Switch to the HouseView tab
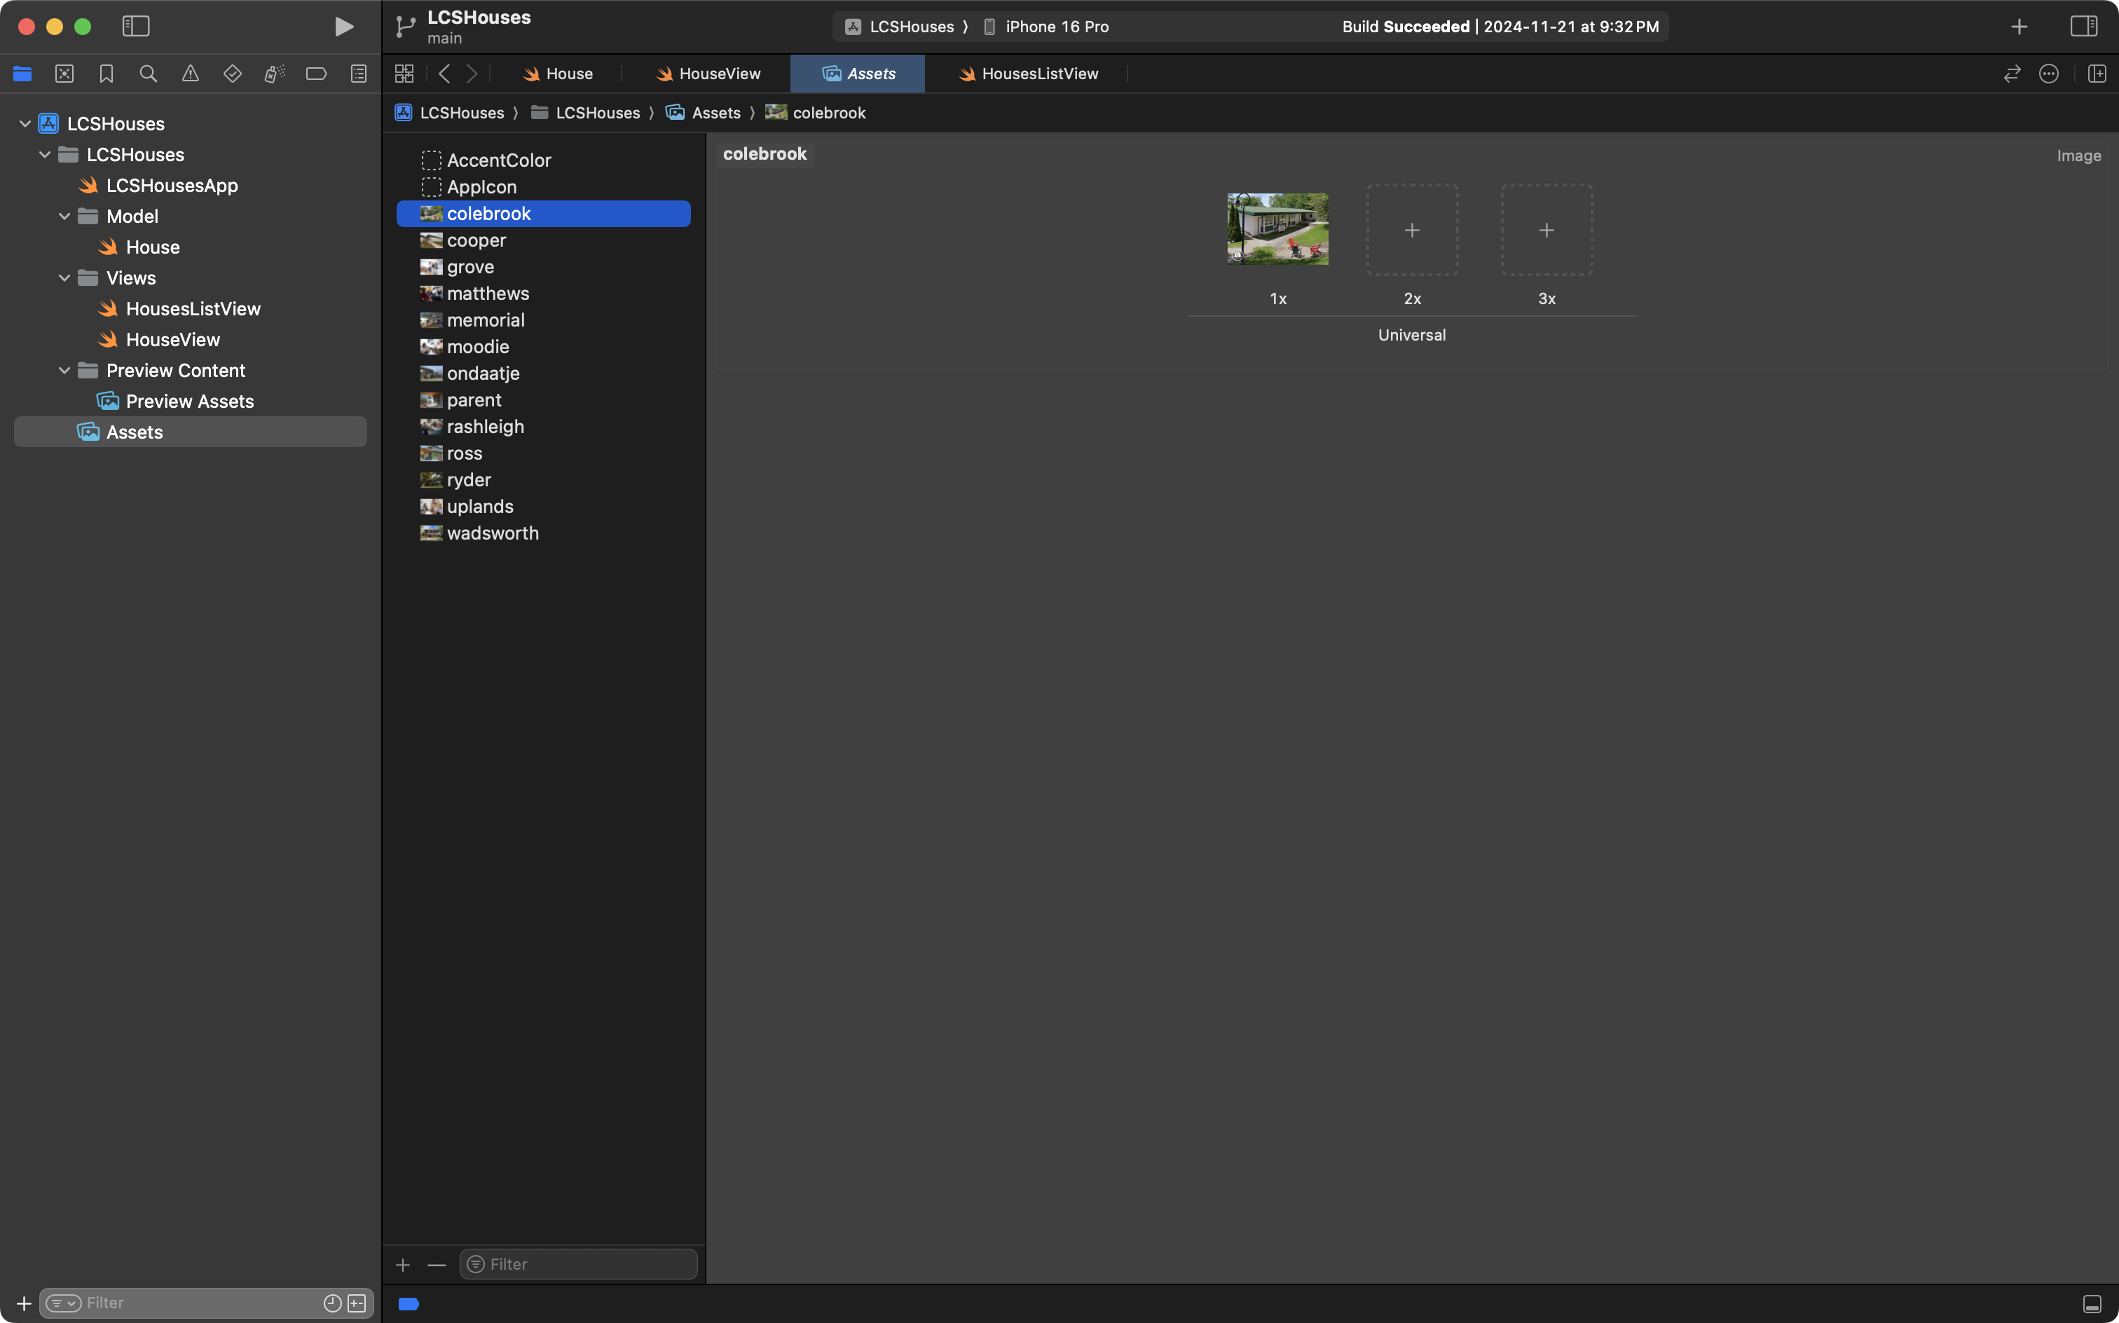 (707, 74)
